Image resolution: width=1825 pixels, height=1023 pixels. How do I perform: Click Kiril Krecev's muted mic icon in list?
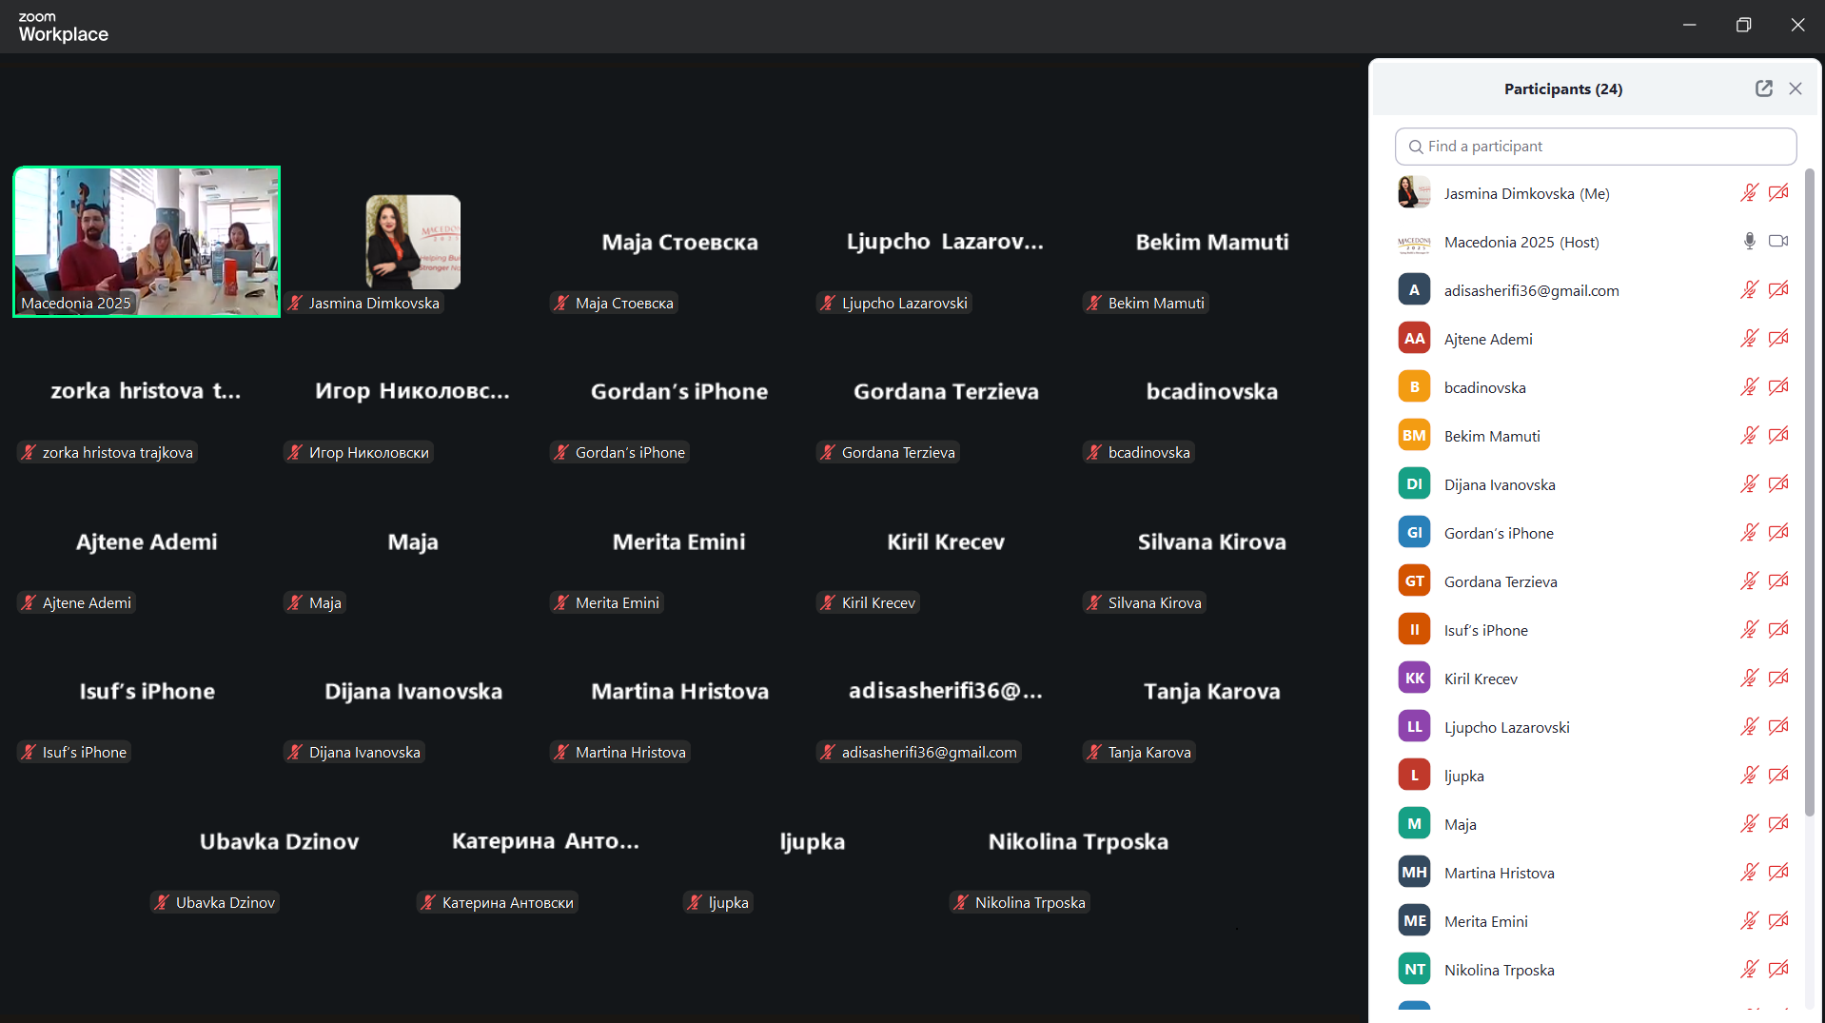click(1749, 679)
